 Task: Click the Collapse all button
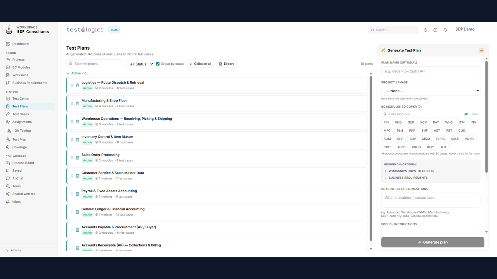coord(200,64)
